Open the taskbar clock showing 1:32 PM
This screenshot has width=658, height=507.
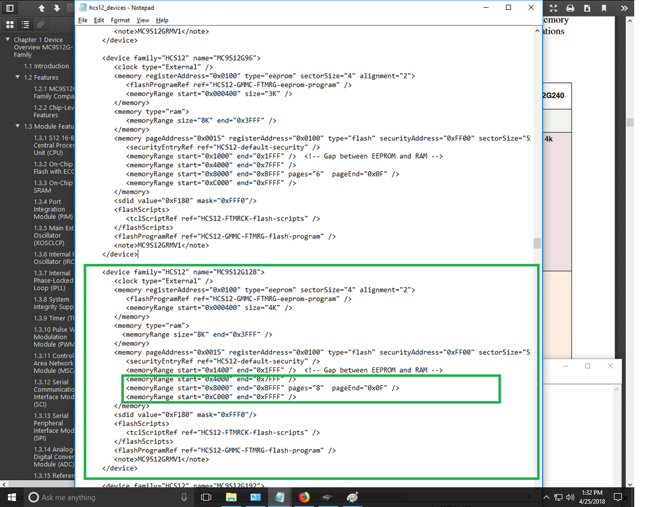[591, 497]
